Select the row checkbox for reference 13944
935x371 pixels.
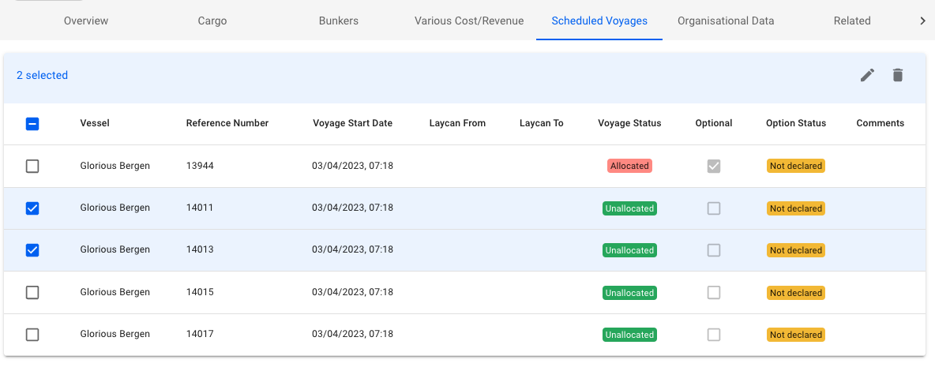(32, 166)
